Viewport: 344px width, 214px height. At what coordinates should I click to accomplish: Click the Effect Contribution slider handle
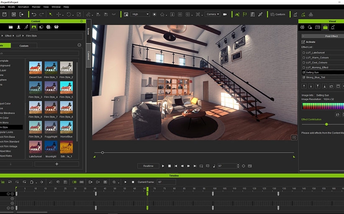point(326,124)
